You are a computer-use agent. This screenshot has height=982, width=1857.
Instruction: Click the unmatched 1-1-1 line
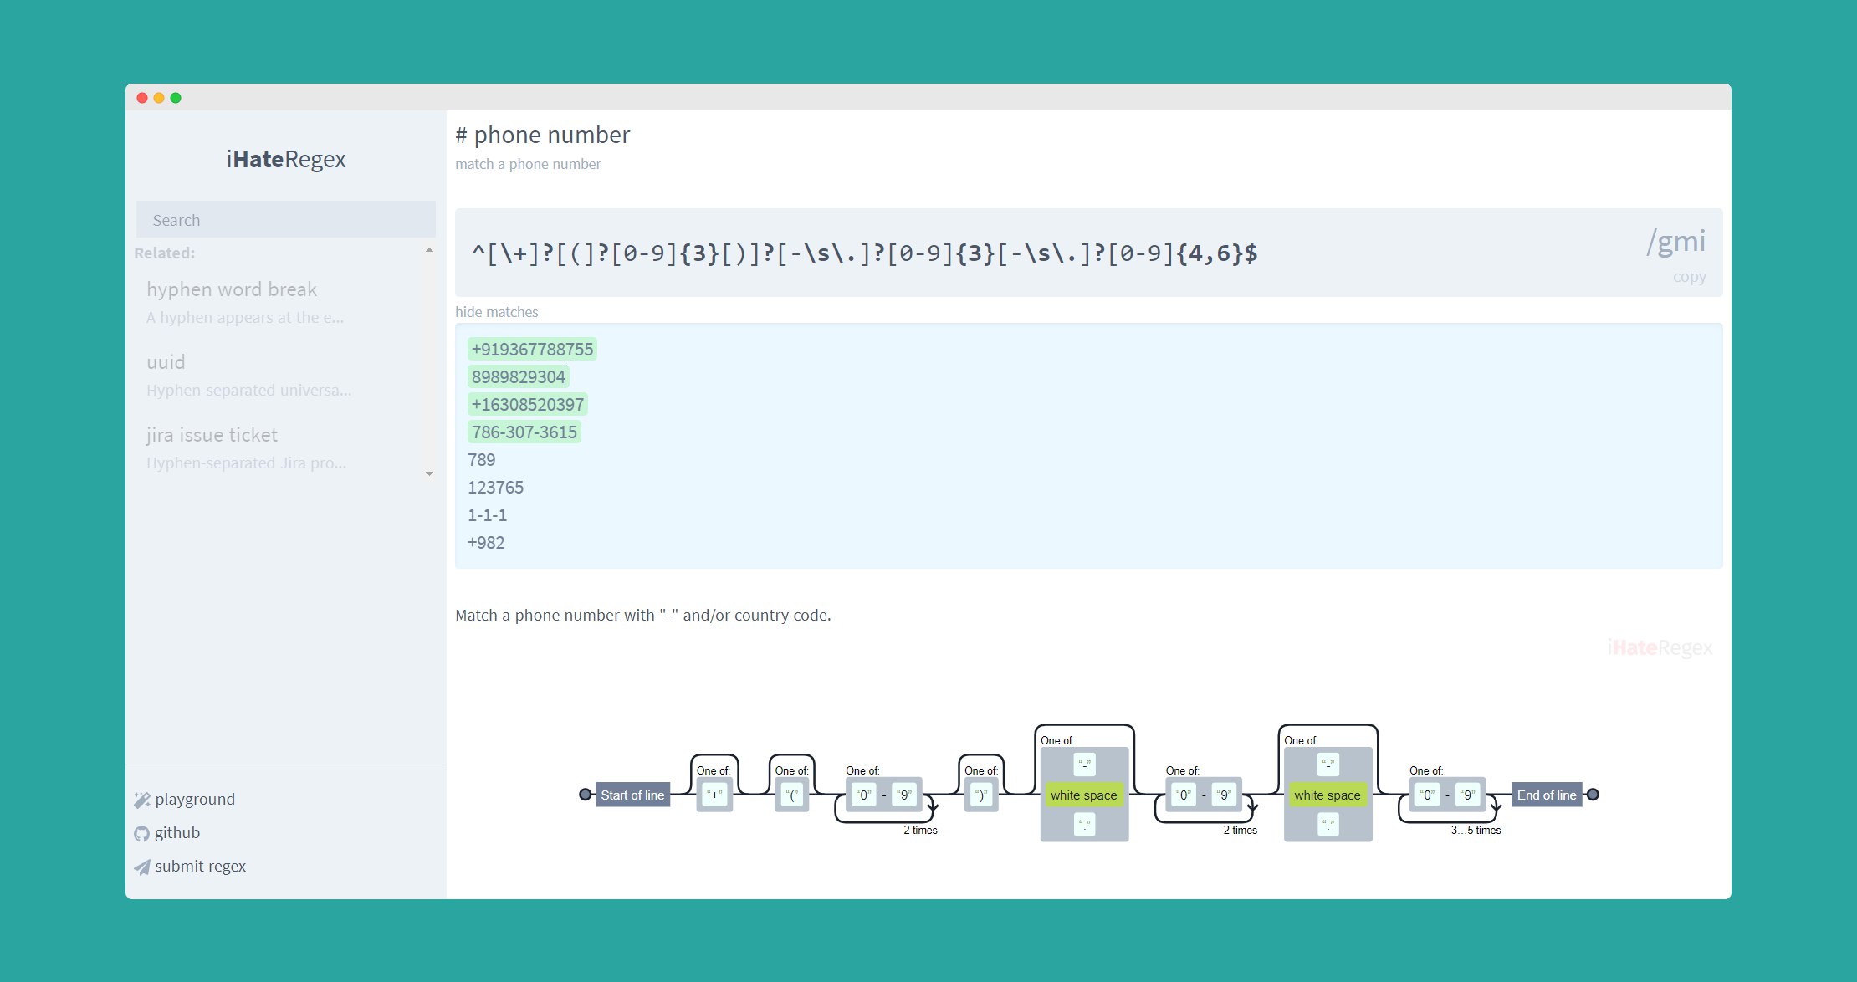488,515
